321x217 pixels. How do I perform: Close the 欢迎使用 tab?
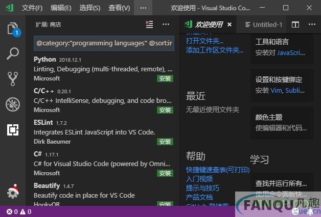click(230, 24)
